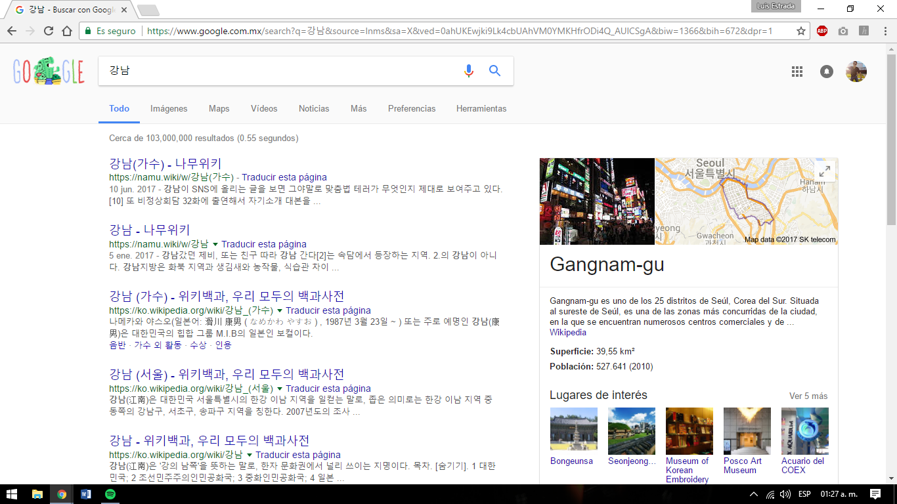
Task: Open the 강남 (서울) - 위키백과 result
Action: [227, 374]
